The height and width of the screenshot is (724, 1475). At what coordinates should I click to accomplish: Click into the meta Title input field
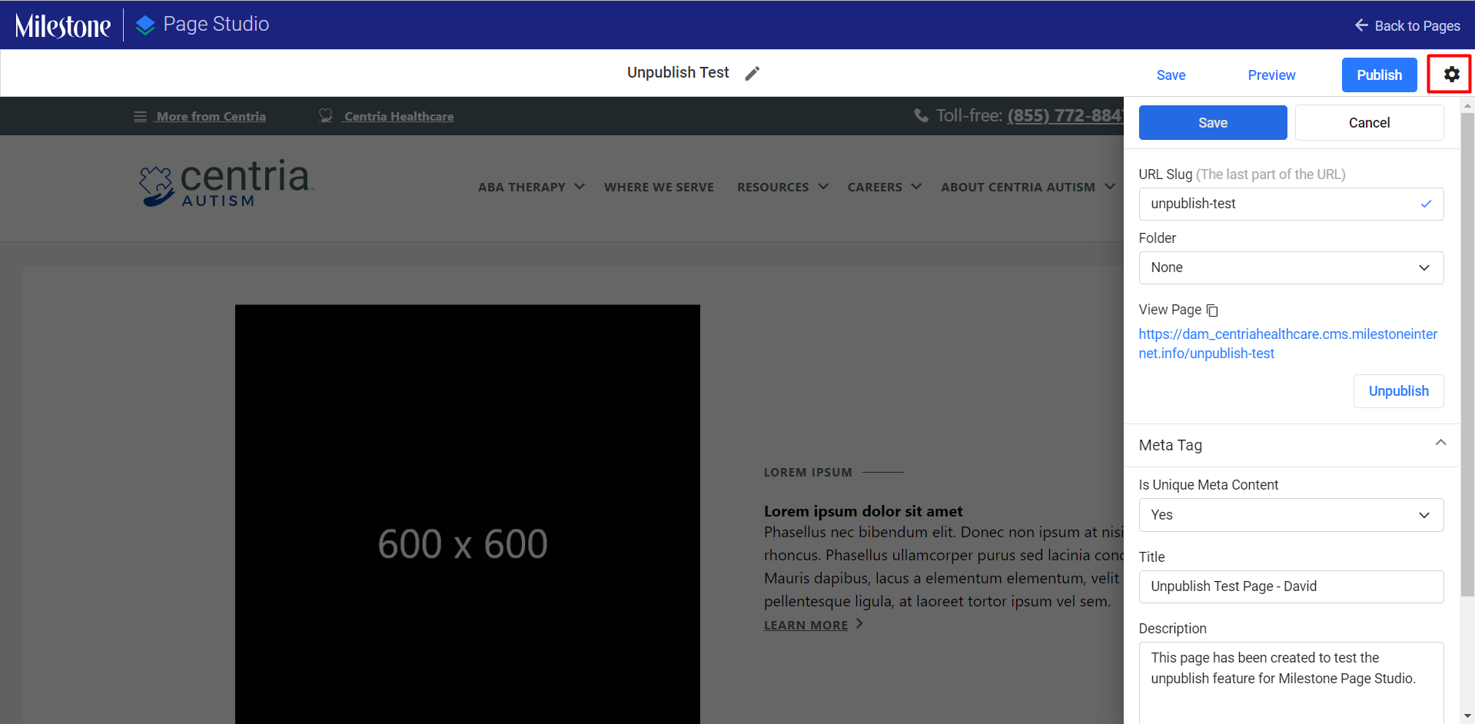1291,586
